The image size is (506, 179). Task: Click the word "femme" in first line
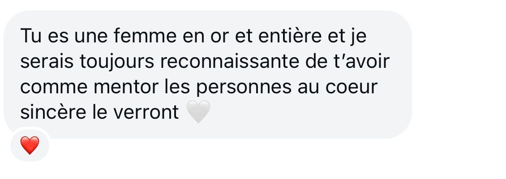click(145, 36)
